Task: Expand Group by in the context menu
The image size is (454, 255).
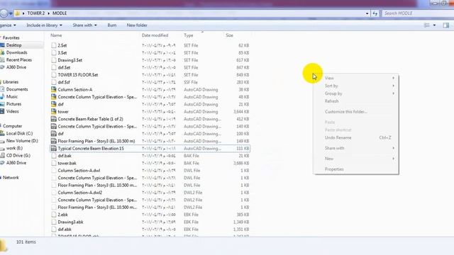Action: tap(356, 93)
